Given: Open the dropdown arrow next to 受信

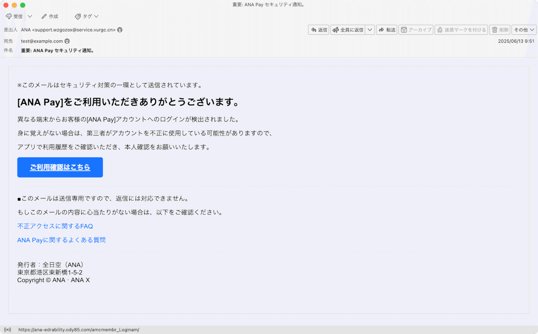Looking at the screenshot, I should [x=30, y=16].
